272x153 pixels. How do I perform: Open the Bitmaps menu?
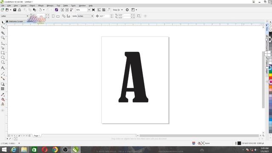(x=50, y=6)
